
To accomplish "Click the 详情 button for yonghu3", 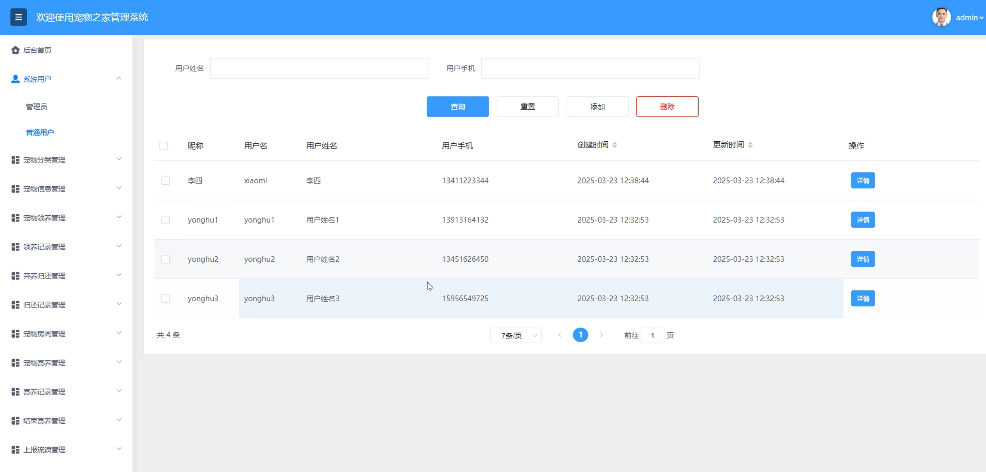I will click(x=862, y=299).
